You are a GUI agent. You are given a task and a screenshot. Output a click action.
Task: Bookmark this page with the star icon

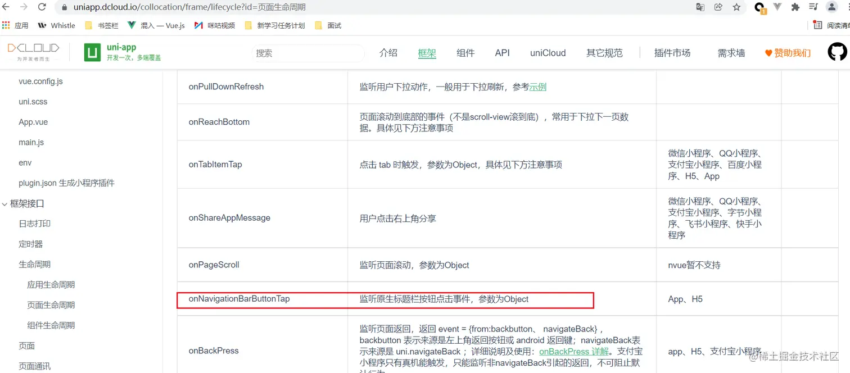pos(736,7)
